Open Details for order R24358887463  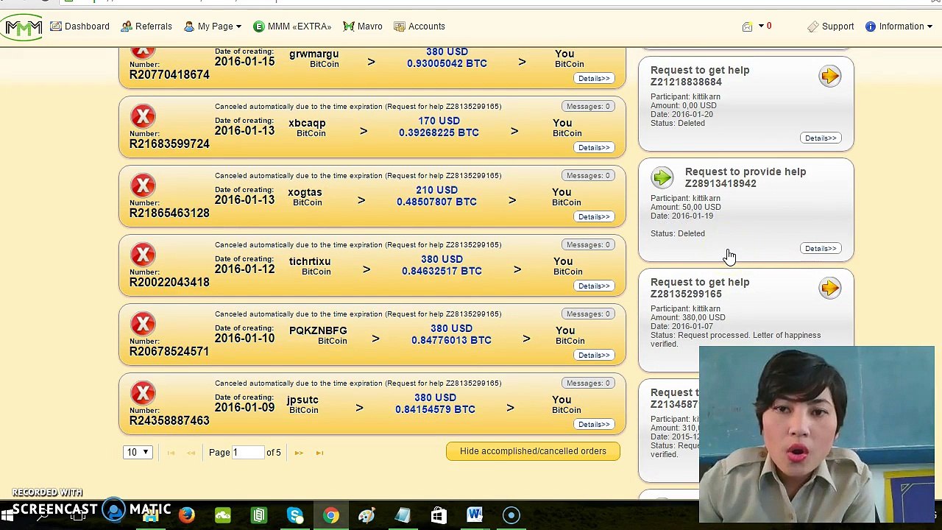coord(594,425)
